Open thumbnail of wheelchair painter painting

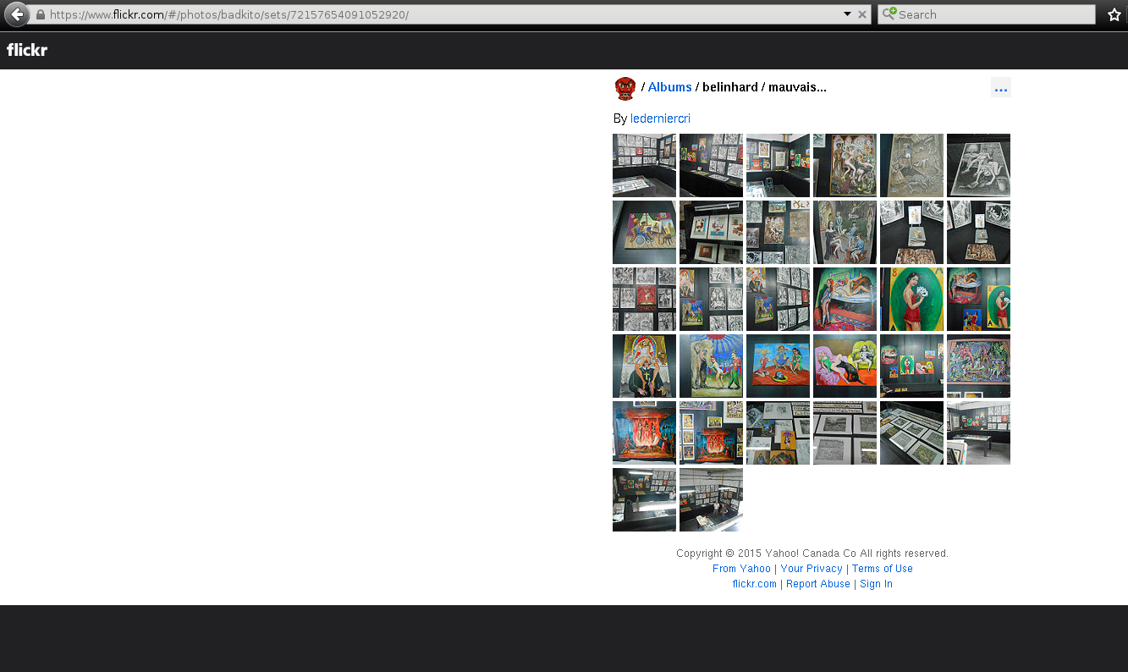[x=644, y=232]
